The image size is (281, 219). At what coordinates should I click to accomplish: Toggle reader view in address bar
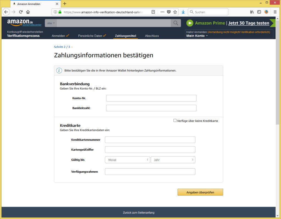(153, 12)
